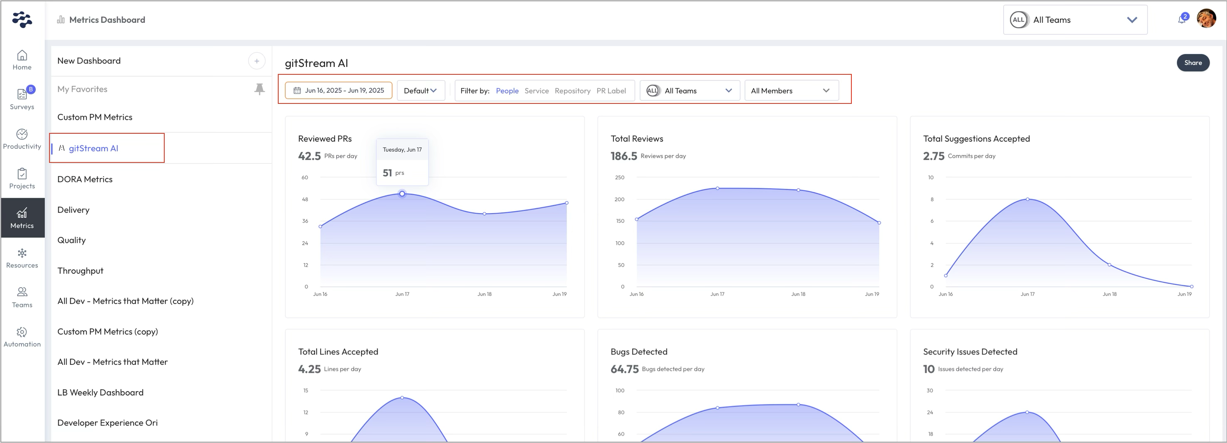The width and height of the screenshot is (1227, 443).
Task: Open the date range picker field
Action: (339, 91)
